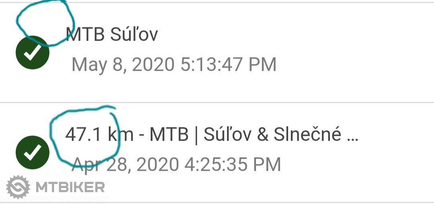Viewport: 434px width, 204px height.
Task: Toggle the checkmark for the 47.1 km activity
Action: 32,153
